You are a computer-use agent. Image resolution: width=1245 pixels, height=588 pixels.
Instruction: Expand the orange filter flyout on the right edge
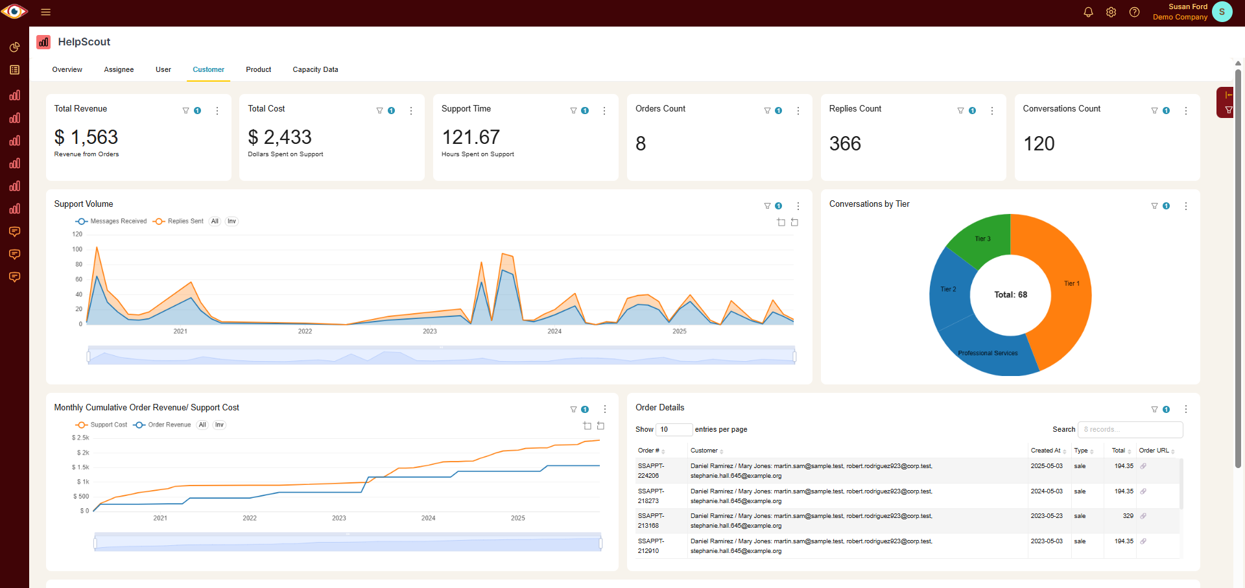click(1228, 102)
